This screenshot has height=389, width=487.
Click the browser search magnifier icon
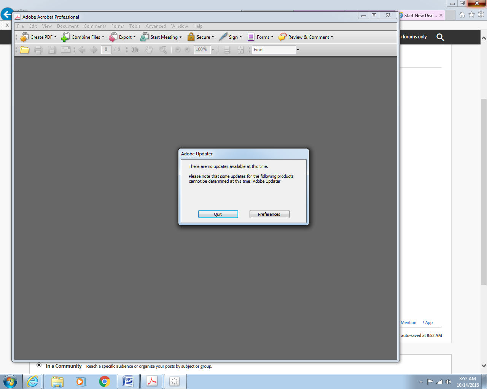point(440,37)
